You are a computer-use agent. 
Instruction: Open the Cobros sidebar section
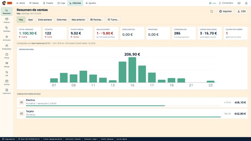coord(7,20)
